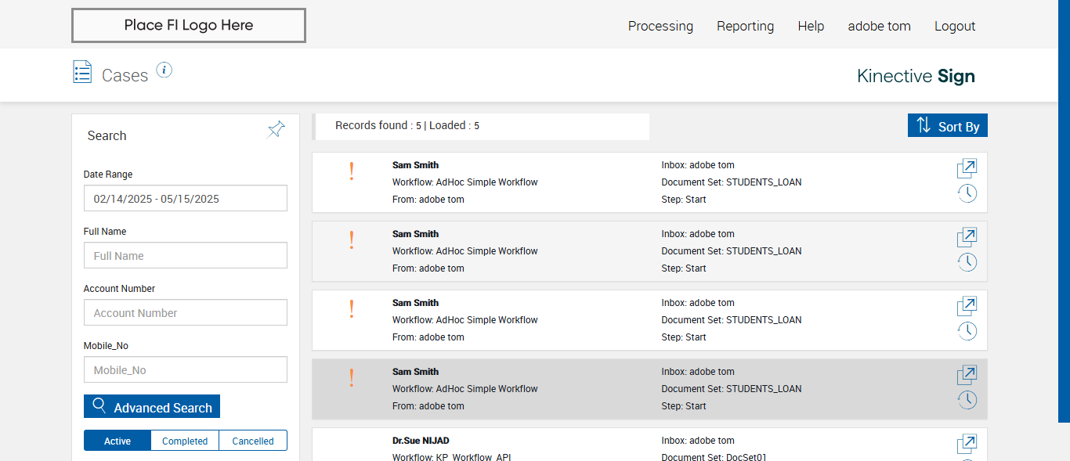This screenshot has height=461, width=1070.
Task: Click the Full Name input field
Action: 186,256
